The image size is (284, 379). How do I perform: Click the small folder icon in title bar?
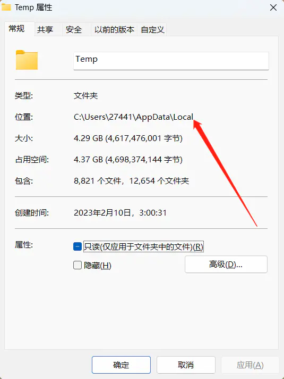coord(6,7)
